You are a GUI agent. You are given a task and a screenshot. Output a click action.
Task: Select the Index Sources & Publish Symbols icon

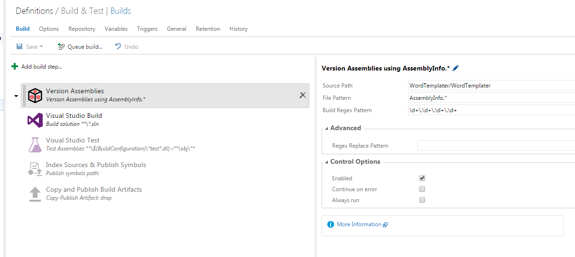point(35,169)
